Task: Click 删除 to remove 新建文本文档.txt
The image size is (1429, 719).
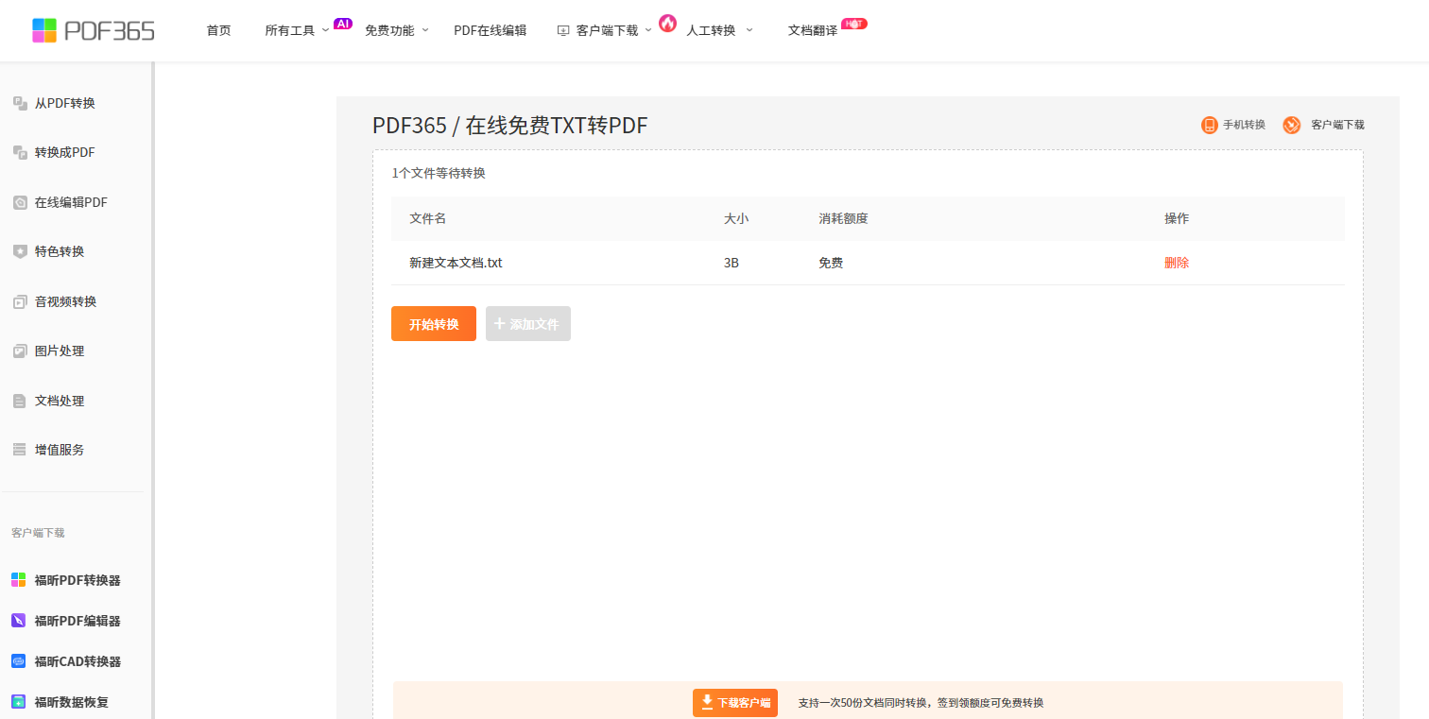Action: pos(1176,263)
